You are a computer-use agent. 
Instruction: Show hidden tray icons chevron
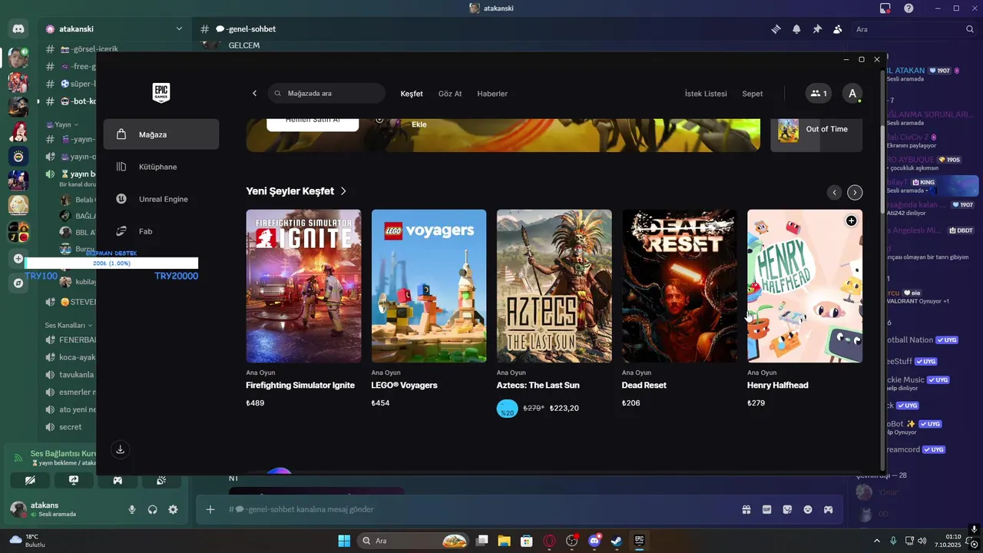click(x=877, y=541)
